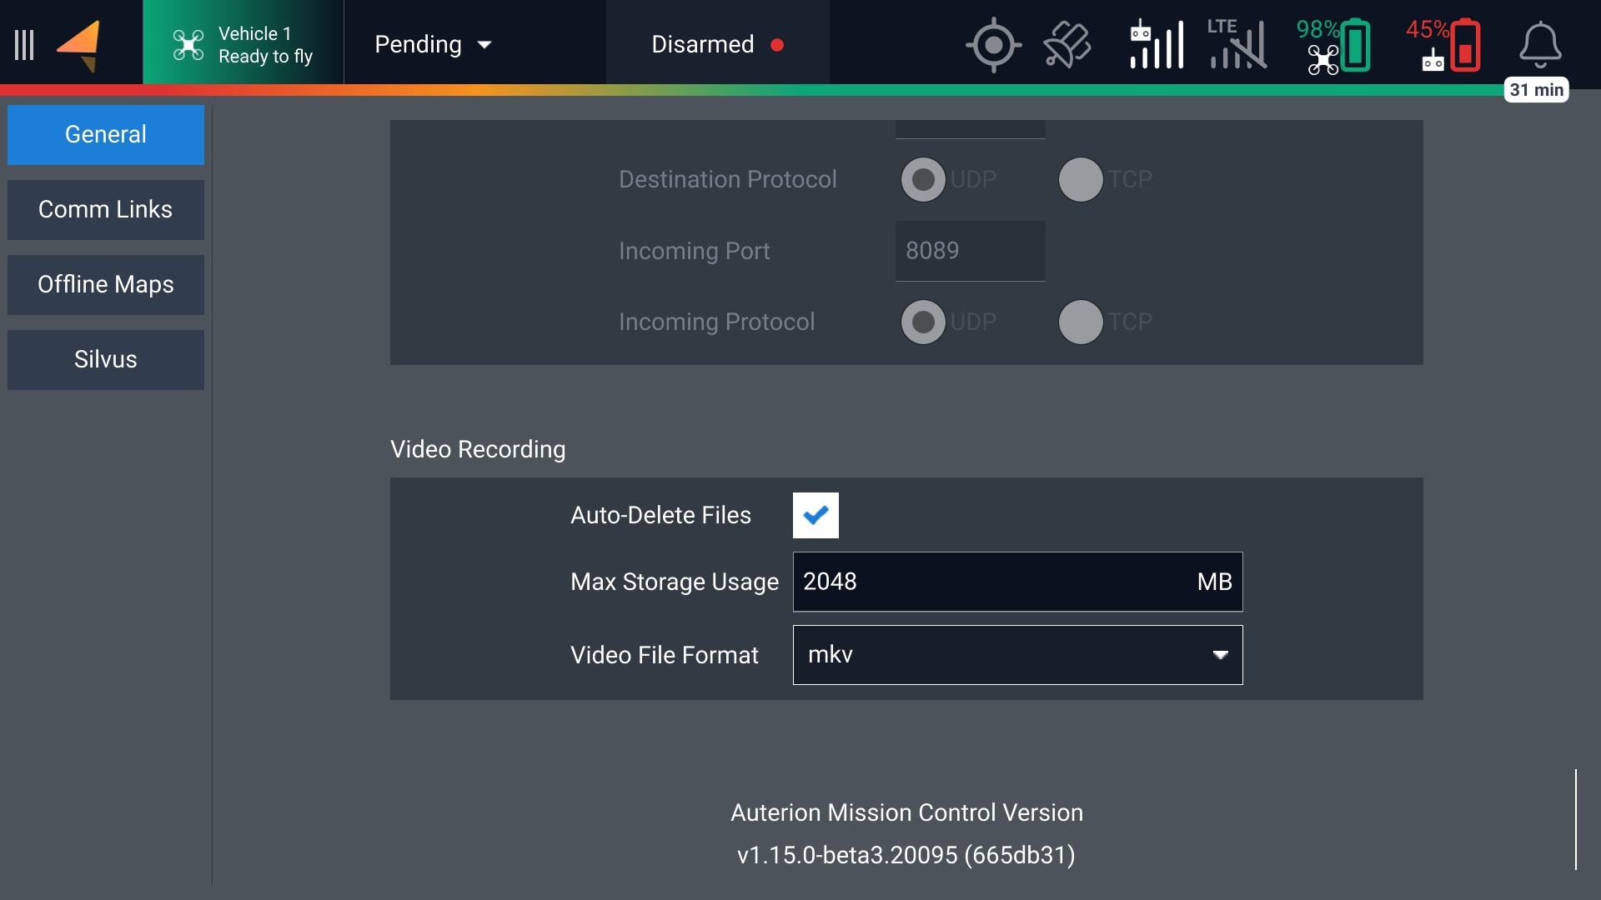The height and width of the screenshot is (900, 1601).
Task: Click the LTE signal status icon
Action: [x=1237, y=45]
